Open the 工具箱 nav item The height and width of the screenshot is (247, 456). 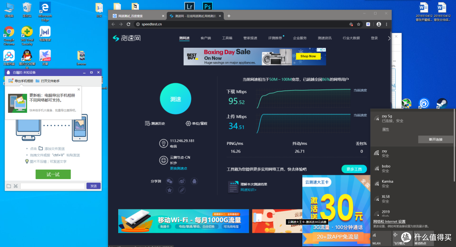click(x=227, y=38)
